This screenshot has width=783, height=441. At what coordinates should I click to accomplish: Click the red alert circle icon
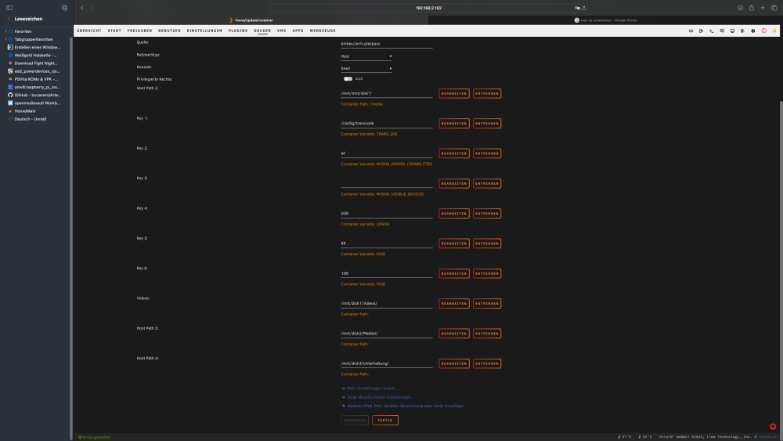coord(764,31)
